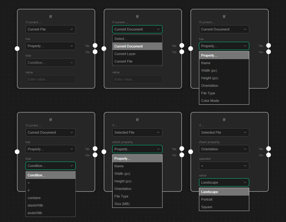Click the input port on the Current File node

(17, 48)
